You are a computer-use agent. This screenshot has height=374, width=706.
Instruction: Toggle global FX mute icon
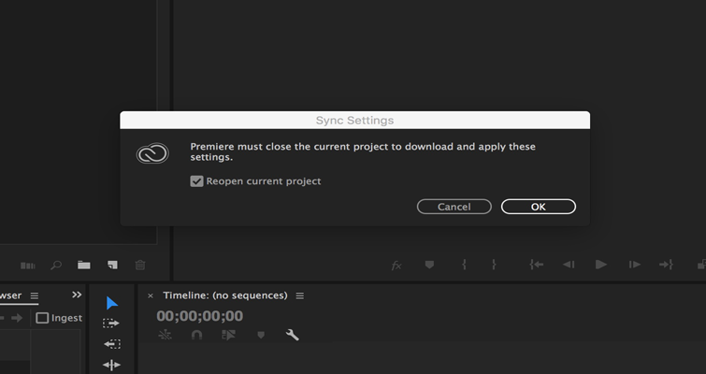click(x=396, y=266)
